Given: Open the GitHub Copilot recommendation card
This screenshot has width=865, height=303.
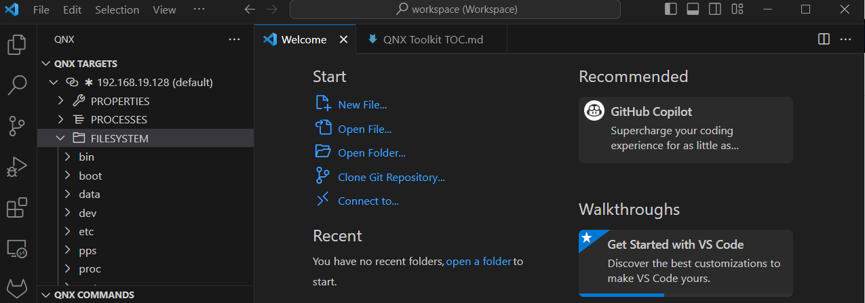Looking at the screenshot, I should 685,130.
